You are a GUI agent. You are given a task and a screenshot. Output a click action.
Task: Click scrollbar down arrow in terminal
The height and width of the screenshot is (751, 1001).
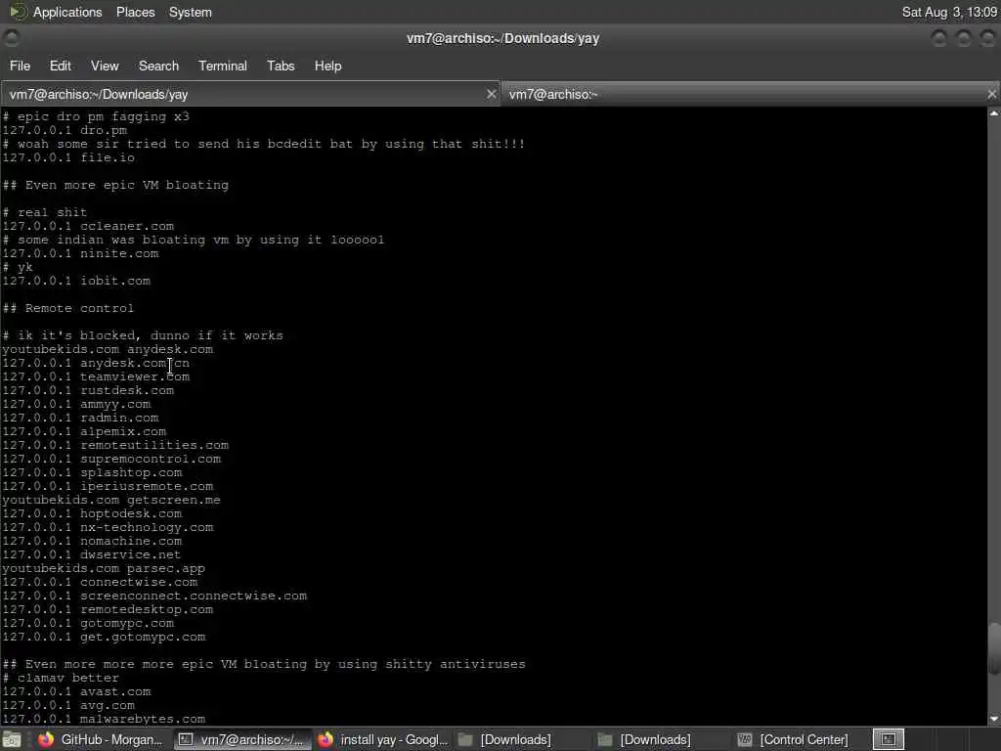pyautogui.click(x=994, y=719)
